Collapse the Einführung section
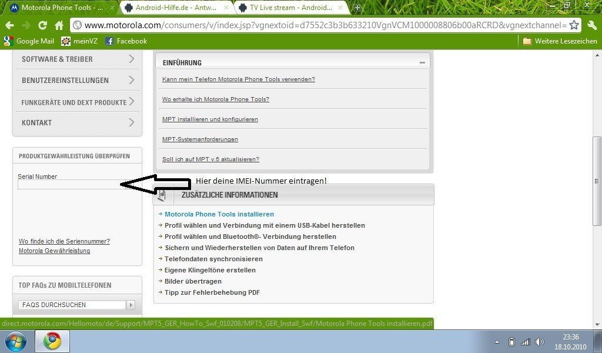Viewport: 602px width, 353px height. [x=422, y=62]
